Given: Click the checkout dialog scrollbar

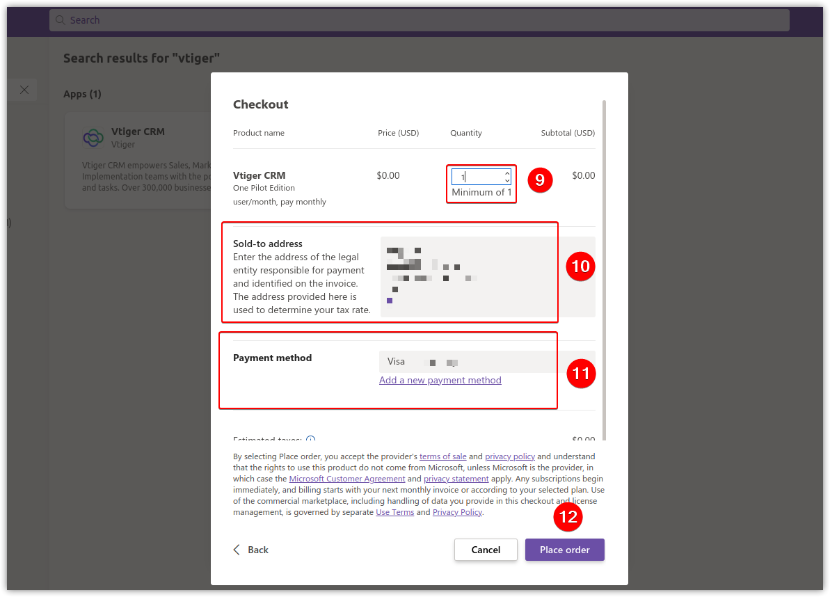Looking at the screenshot, I should click(604, 270).
